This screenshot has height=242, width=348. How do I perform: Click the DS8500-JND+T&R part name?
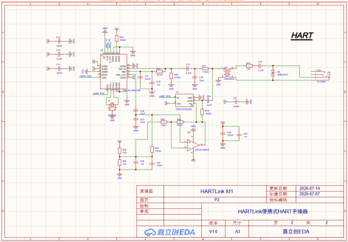point(131,91)
